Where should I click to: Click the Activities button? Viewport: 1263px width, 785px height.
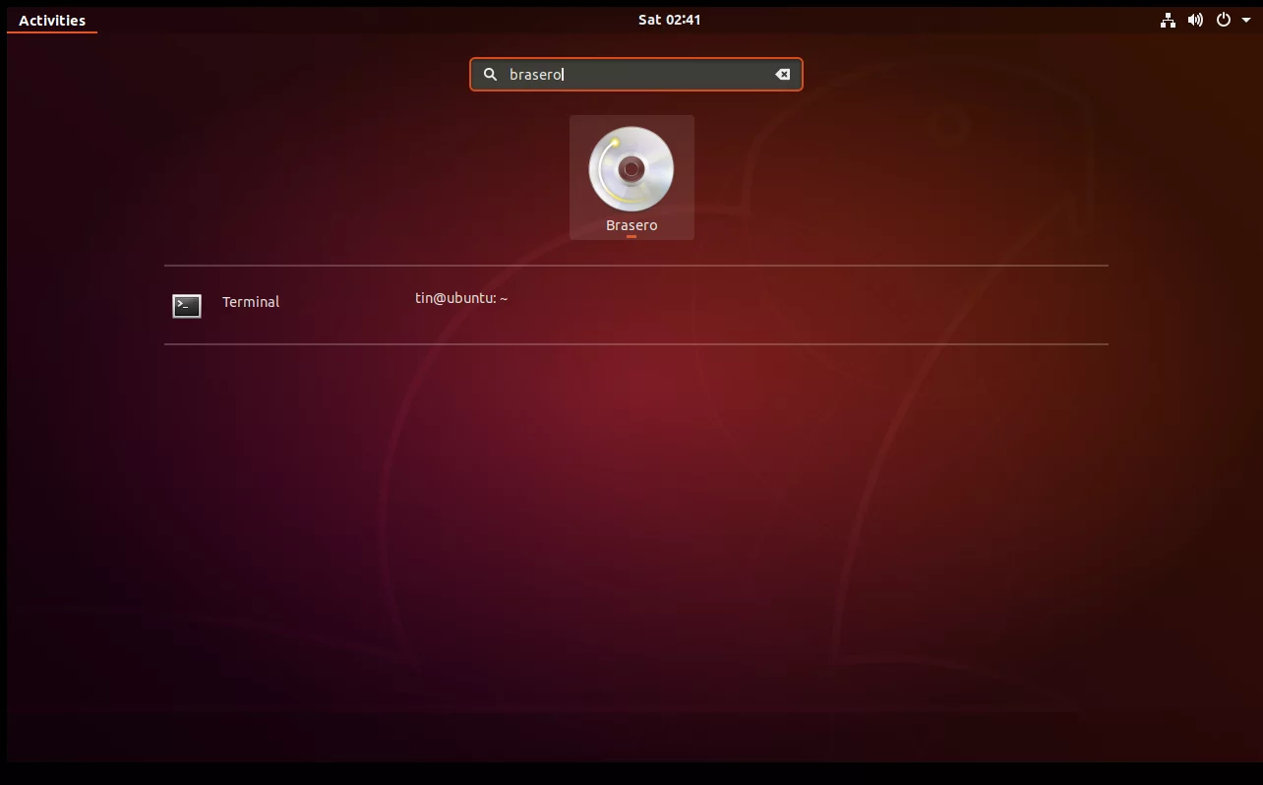[x=52, y=20]
